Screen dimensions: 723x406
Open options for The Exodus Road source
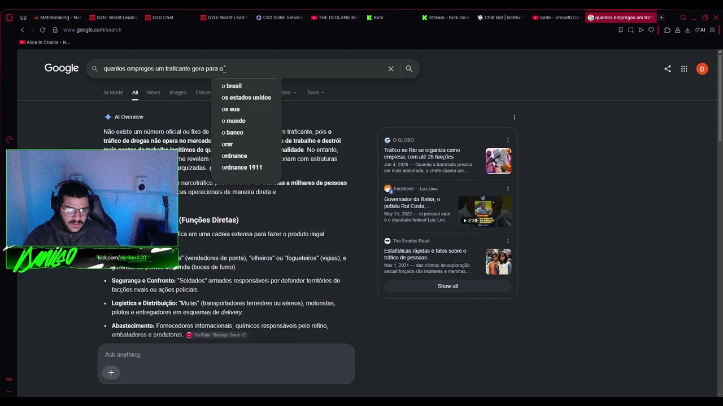[x=508, y=241]
